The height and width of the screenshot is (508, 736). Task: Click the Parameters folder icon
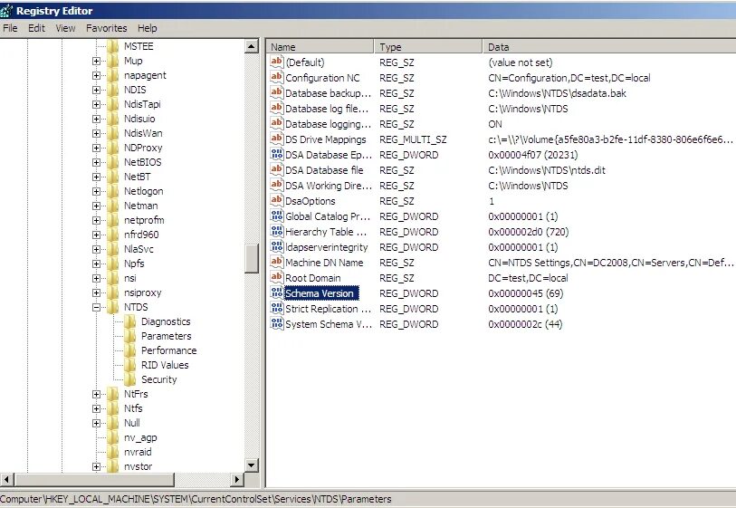[x=130, y=336]
